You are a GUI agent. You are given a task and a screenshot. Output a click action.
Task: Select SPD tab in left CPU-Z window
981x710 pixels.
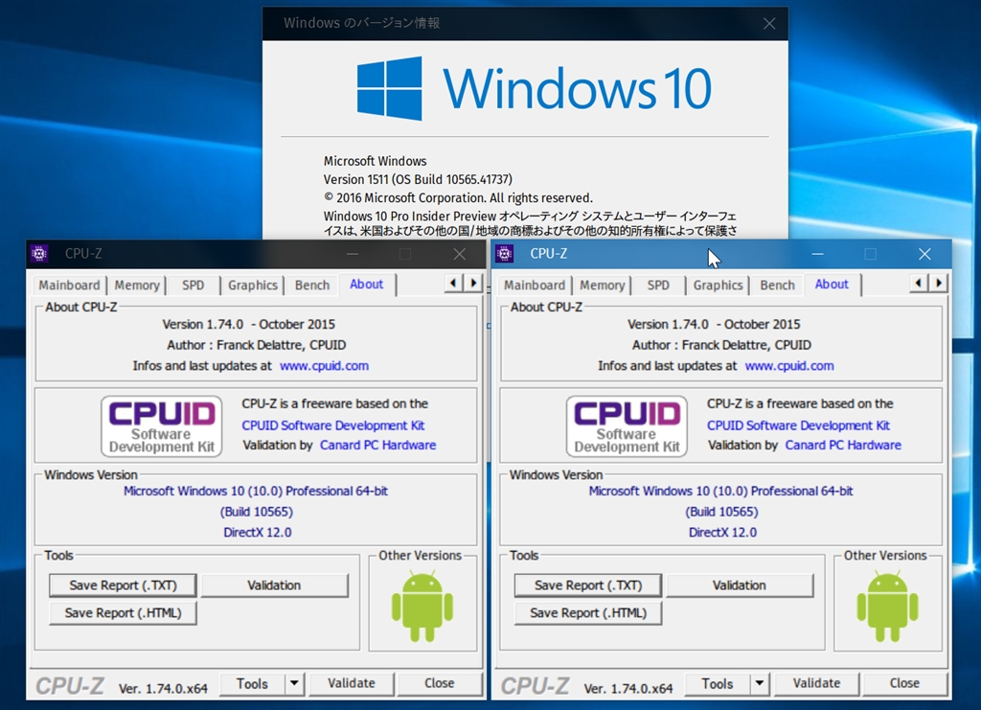193,286
